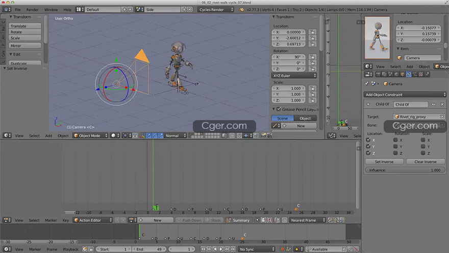Lock the Scale X transform value
Image resolution: width=449 pixels, height=253 pixels.
(313, 88)
